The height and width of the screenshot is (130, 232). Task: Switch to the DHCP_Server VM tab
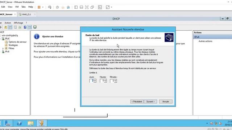pos(7,14)
